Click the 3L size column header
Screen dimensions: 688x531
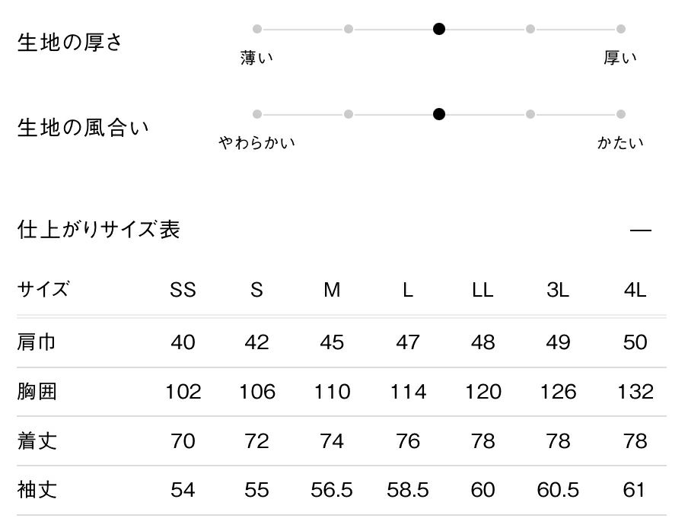tap(559, 290)
